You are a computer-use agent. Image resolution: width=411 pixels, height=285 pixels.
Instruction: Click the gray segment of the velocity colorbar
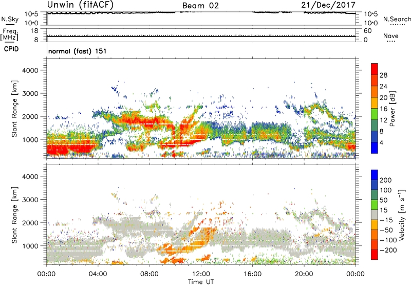click(375, 215)
